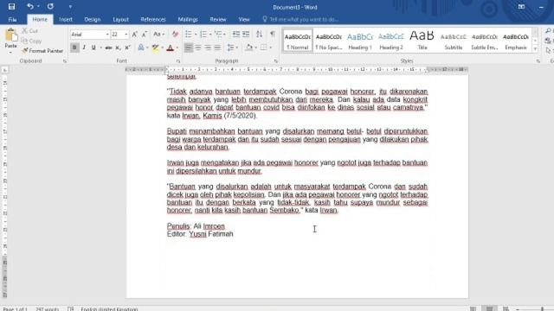Viewport: 554px width, 311px height.
Task: Expand the font size dropdown arrow
Action: pos(126,35)
